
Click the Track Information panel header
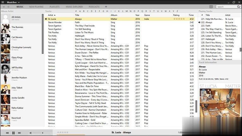208,62
